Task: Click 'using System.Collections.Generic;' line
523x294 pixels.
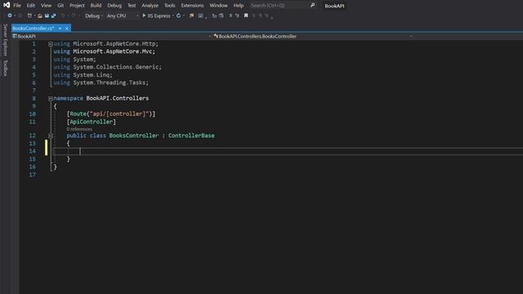Action: click(107, 67)
